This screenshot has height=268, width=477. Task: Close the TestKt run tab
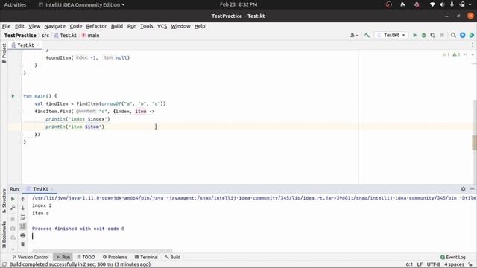click(x=51, y=188)
